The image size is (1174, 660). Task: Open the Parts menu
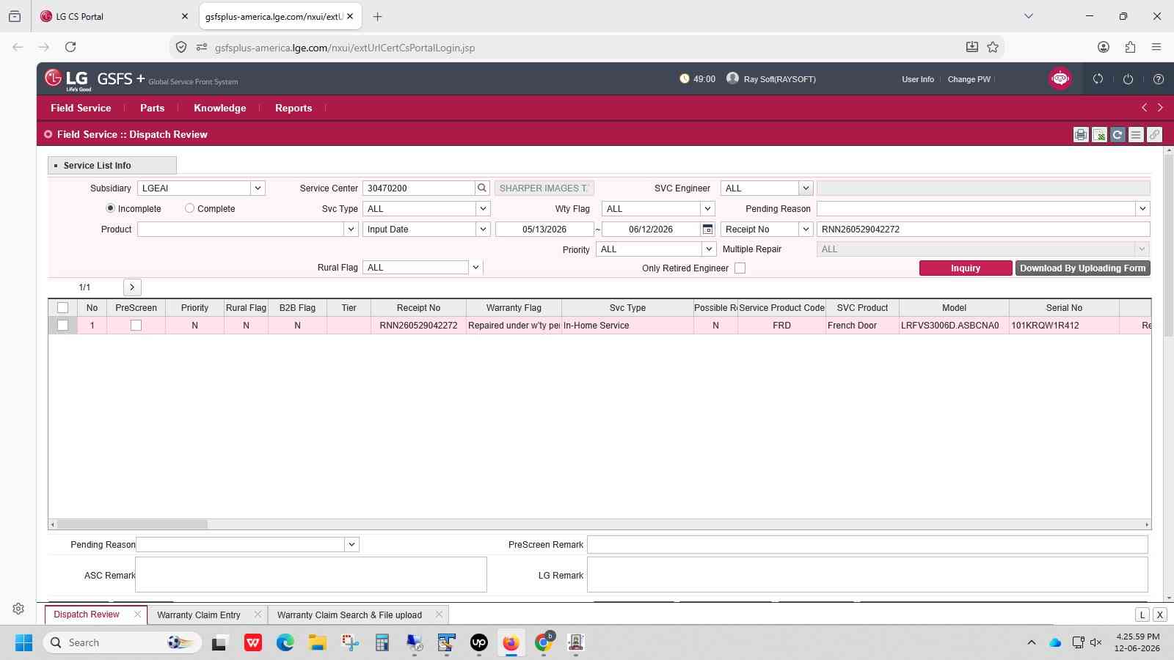152,108
